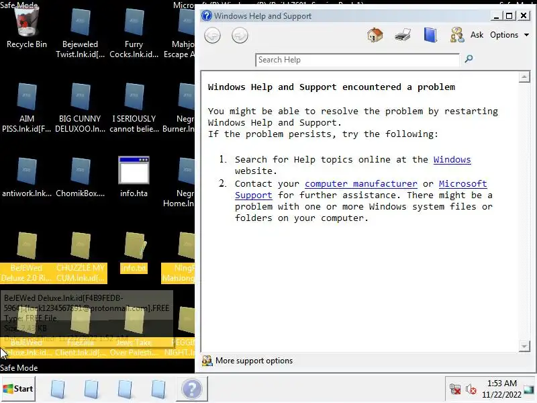Go back in Help and Support

(212, 36)
